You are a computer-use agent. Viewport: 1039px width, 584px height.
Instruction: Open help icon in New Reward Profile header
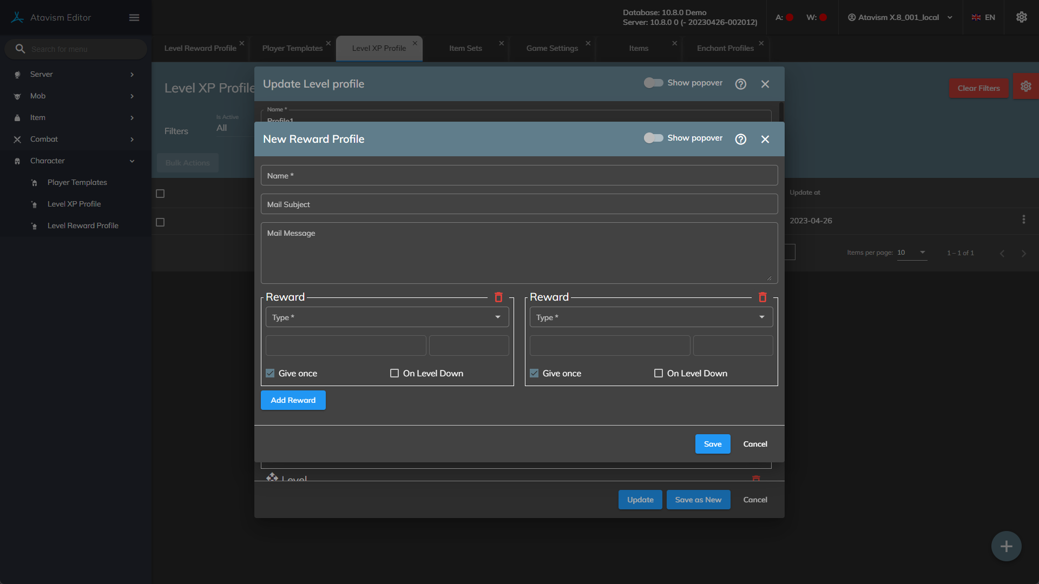[741, 139]
